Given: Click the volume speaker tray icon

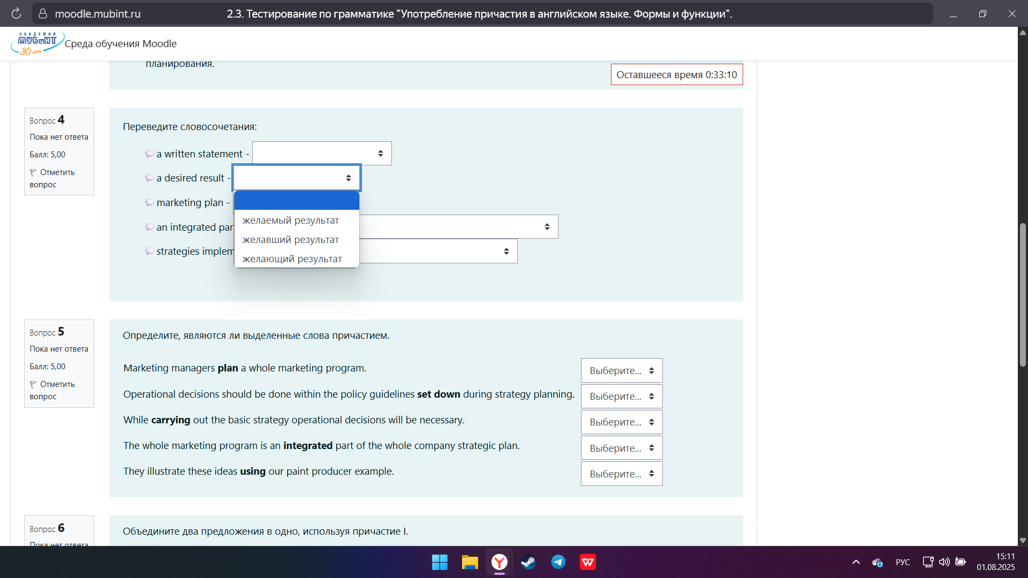Looking at the screenshot, I should point(944,562).
